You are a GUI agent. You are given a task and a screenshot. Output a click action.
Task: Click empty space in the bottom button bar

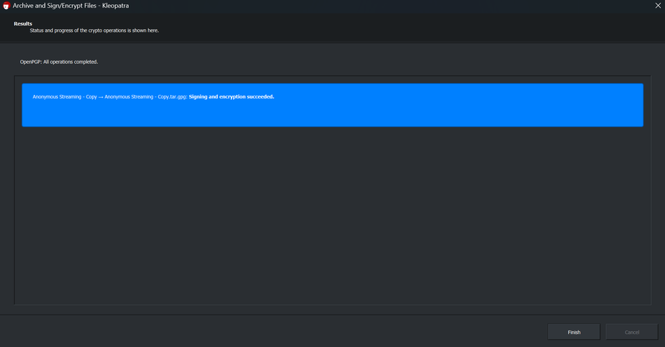point(277,332)
